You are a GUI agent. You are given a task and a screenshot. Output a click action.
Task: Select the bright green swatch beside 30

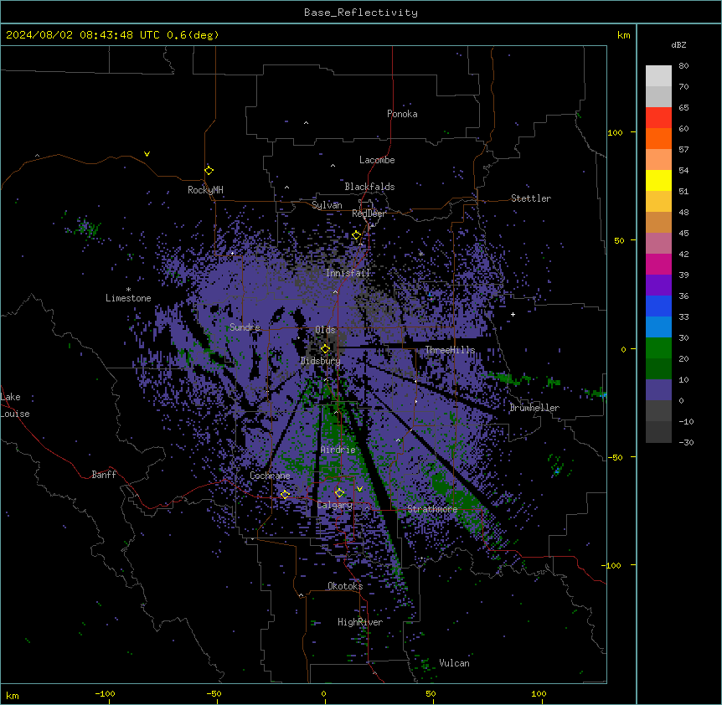[x=658, y=348]
